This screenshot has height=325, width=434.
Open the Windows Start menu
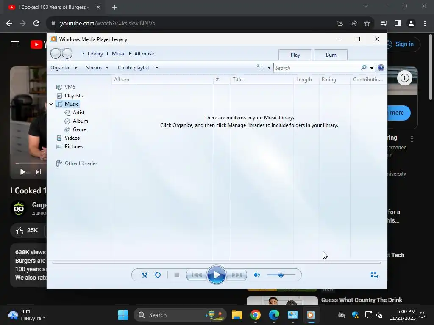(x=123, y=315)
